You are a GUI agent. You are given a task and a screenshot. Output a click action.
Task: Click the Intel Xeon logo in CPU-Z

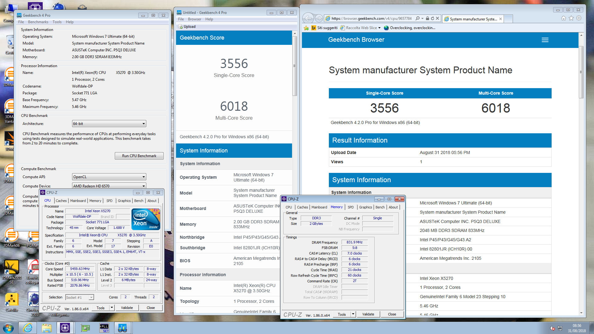tap(146, 219)
